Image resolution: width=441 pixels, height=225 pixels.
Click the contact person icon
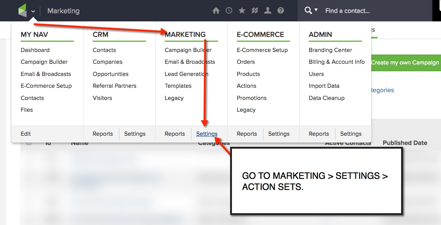268,10
